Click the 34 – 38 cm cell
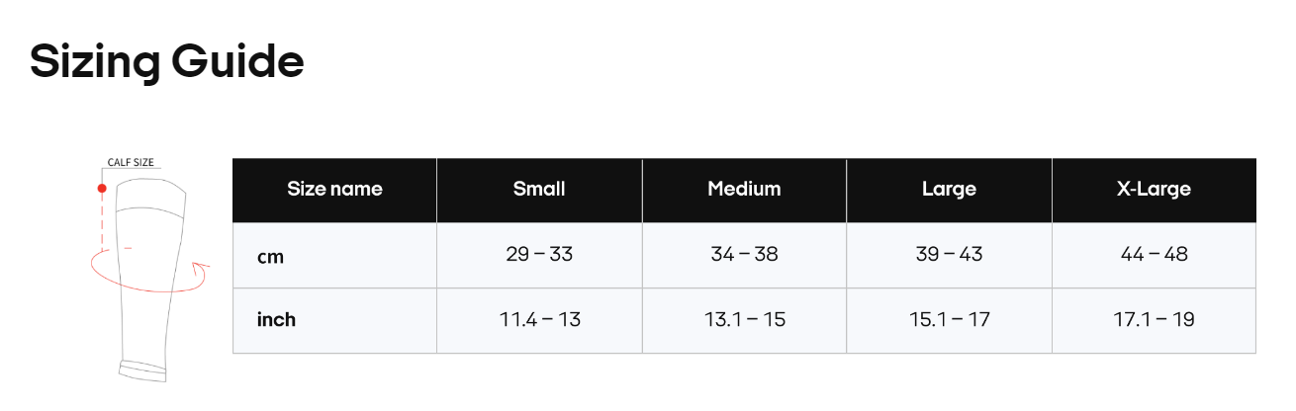The image size is (1296, 411). coord(744,255)
